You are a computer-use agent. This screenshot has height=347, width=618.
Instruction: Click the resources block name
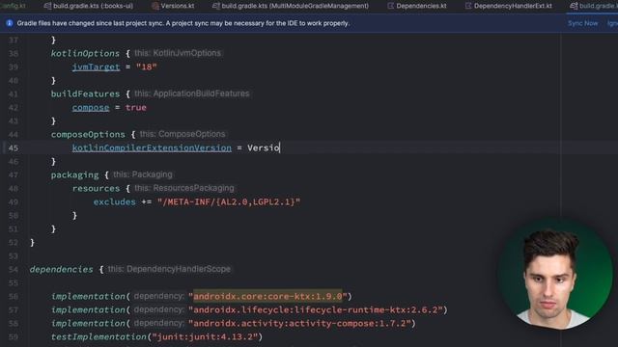coord(96,189)
